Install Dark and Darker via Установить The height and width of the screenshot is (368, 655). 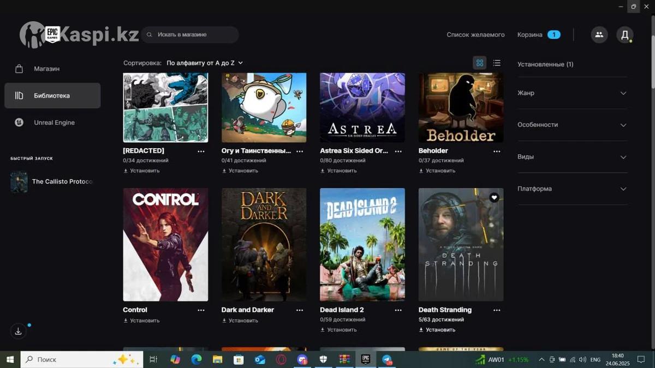tap(240, 321)
